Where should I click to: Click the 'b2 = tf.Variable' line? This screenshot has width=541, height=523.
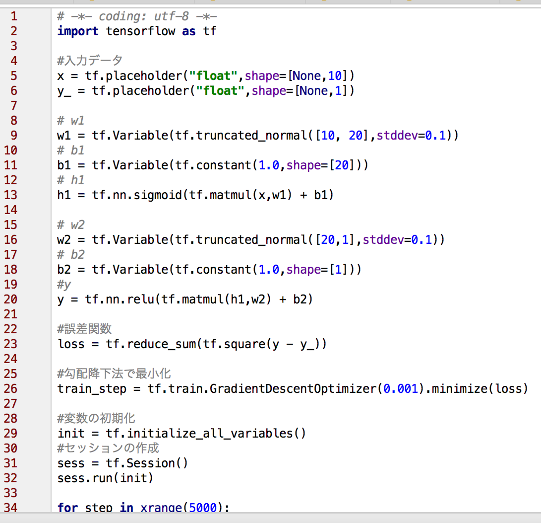pyautogui.click(x=209, y=269)
